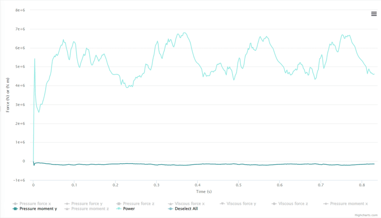Hide the Pressure moment y series label
The image size is (381, 218).
38,209
